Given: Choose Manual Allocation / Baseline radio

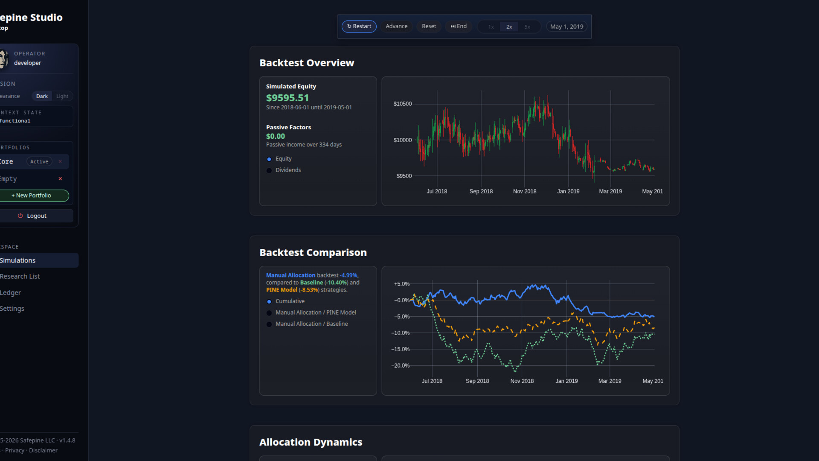Looking at the screenshot, I should click(x=269, y=324).
